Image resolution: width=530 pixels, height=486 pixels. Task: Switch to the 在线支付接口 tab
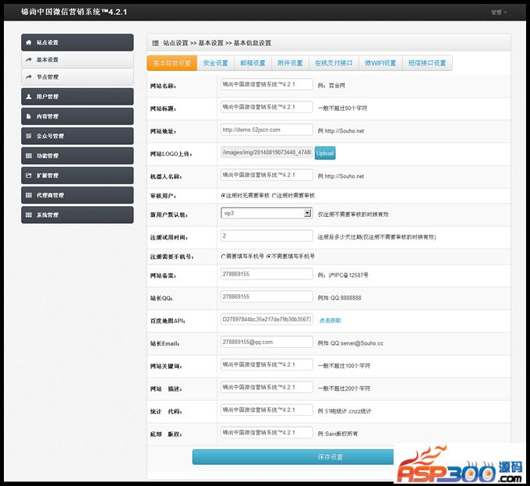tap(334, 63)
